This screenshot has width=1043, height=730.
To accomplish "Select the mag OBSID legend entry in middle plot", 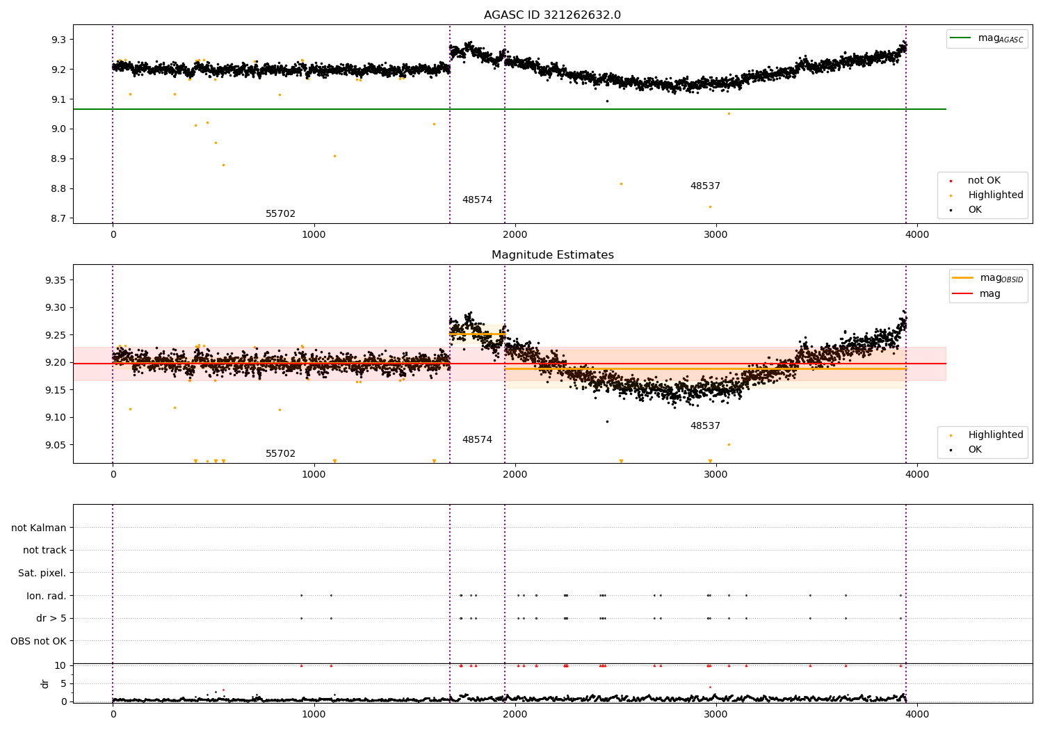I will [x=987, y=278].
